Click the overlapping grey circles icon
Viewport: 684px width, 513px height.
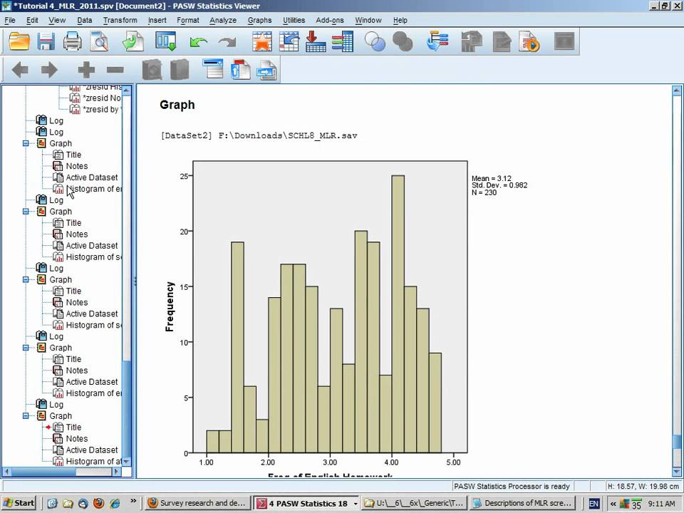tap(402, 42)
